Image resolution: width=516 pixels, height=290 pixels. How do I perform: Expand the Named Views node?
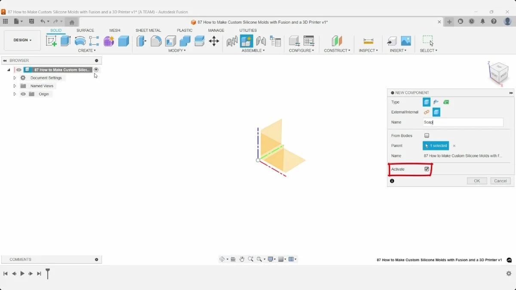click(x=15, y=86)
